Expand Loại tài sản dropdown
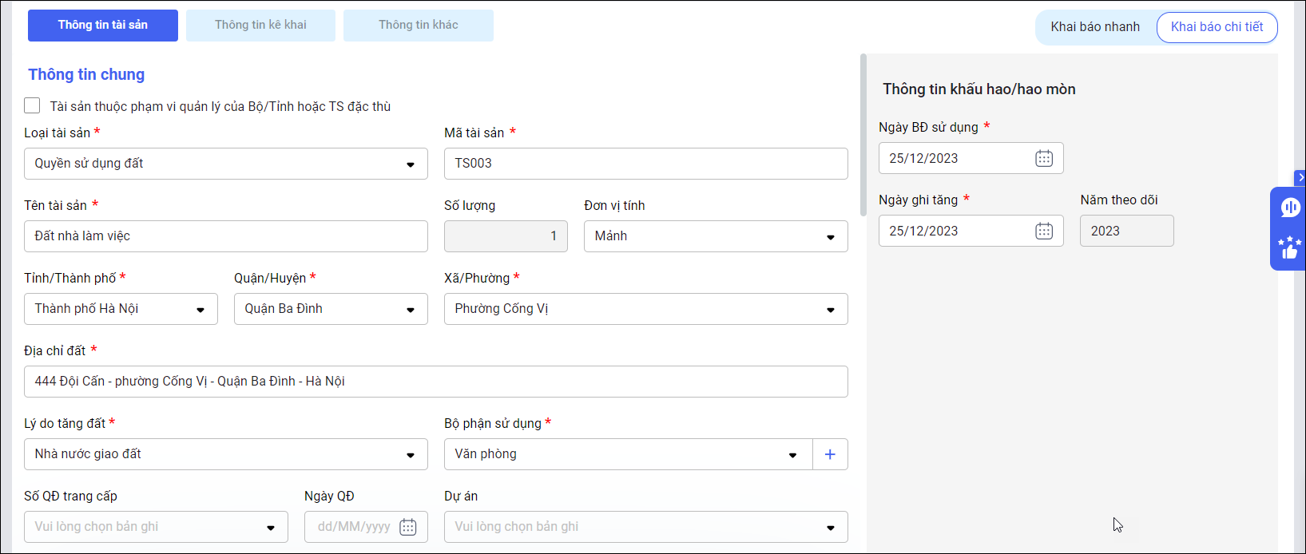The image size is (1306, 554). click(411, 164)
